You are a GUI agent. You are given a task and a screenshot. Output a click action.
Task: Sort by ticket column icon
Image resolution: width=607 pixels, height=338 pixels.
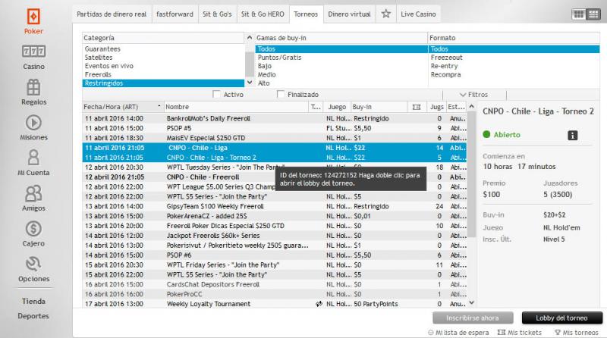click(x=417, y=107)
